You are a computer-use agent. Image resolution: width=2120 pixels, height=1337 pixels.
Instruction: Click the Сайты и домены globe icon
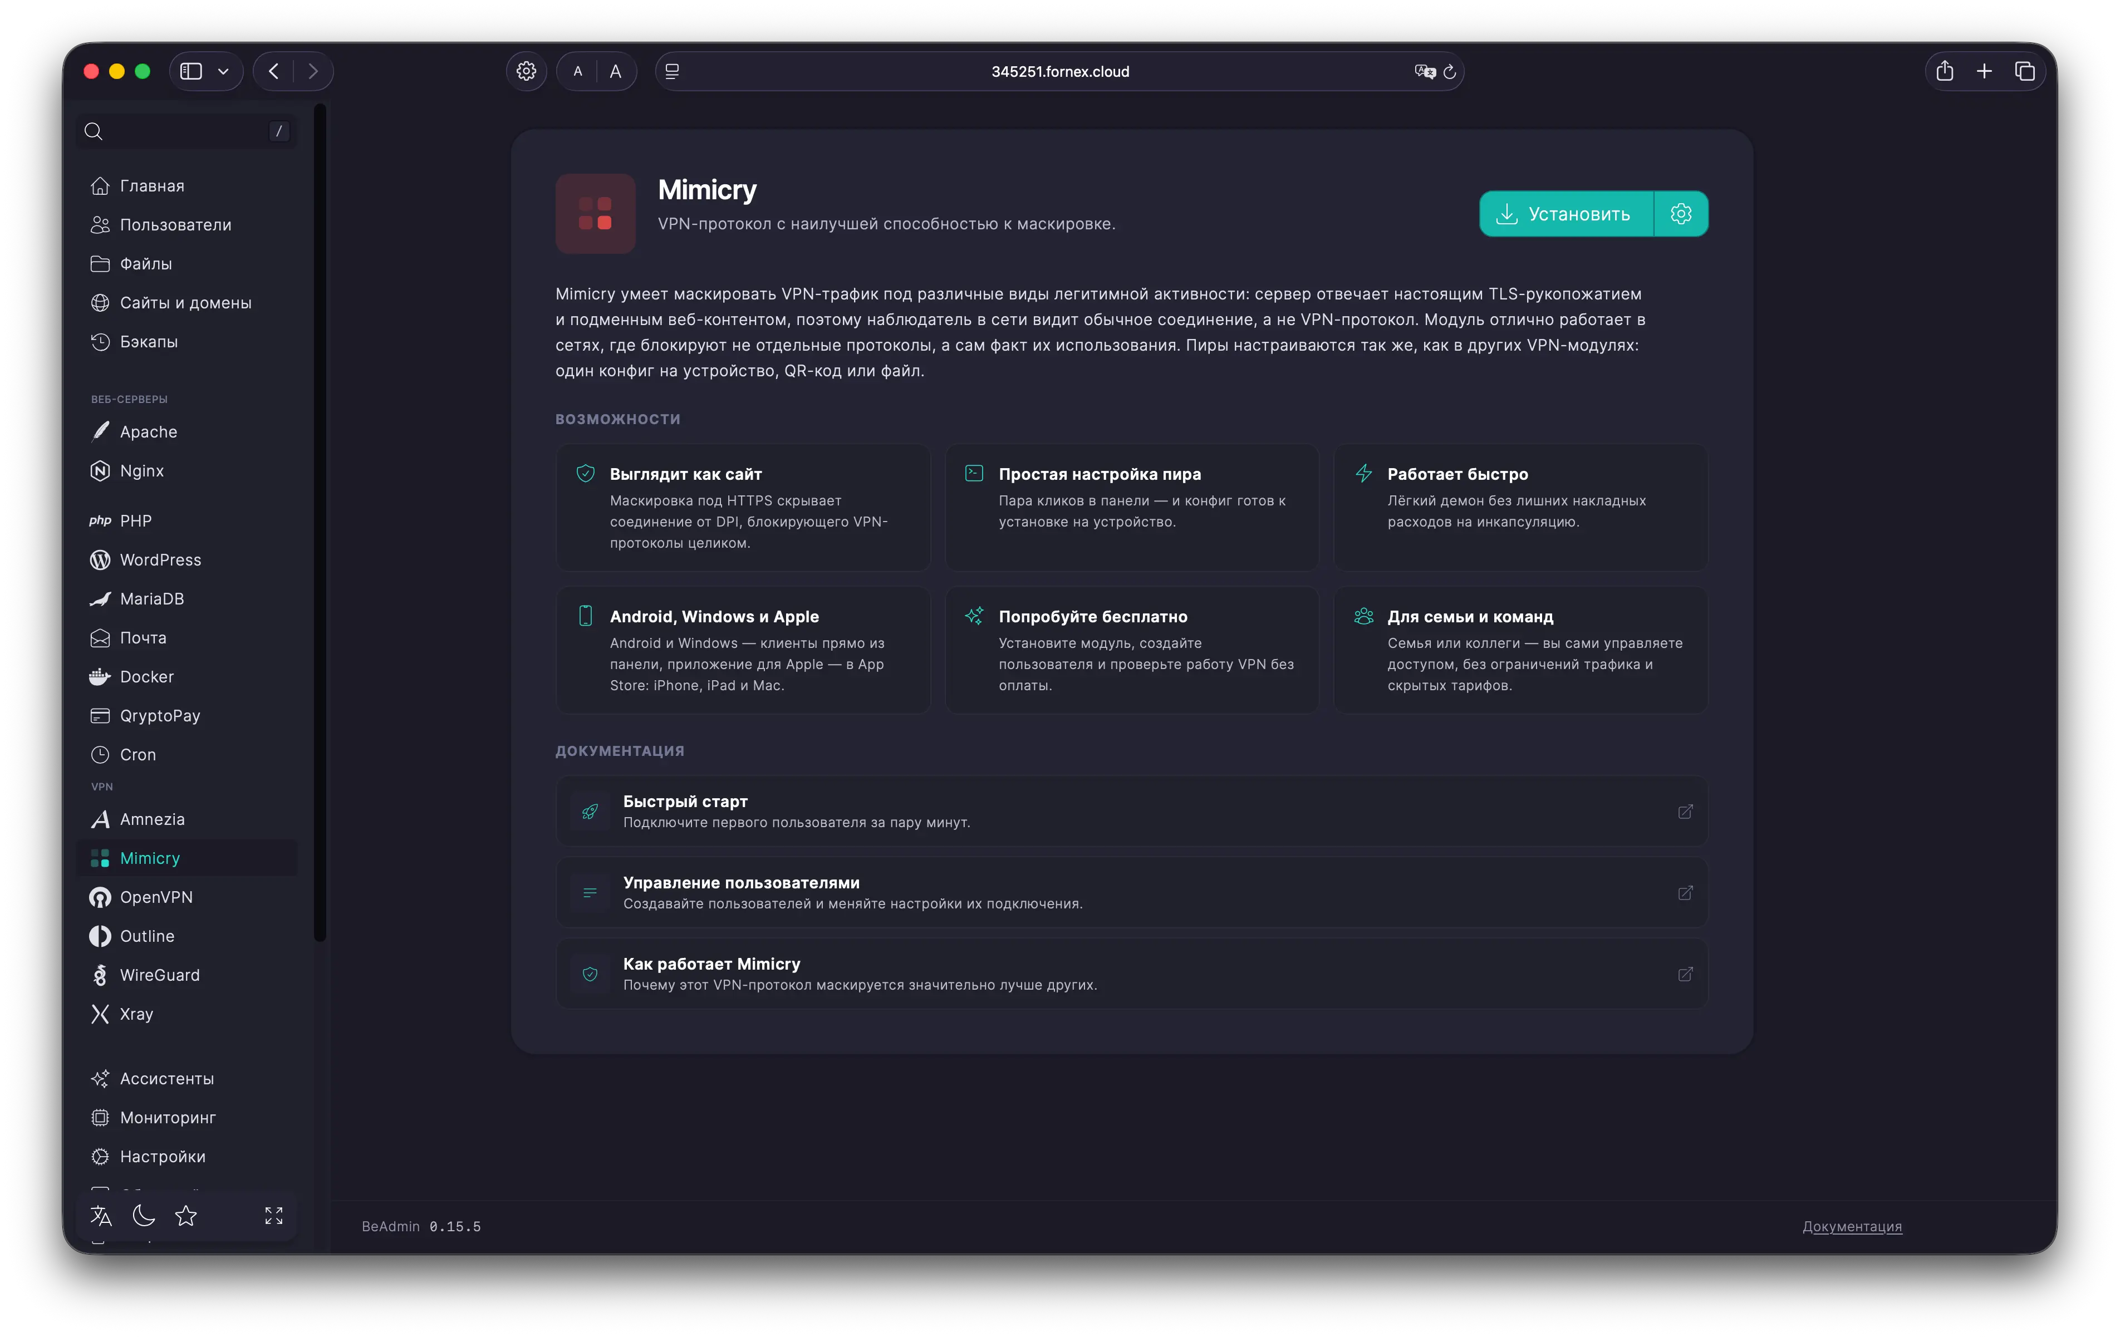(100, 303)
